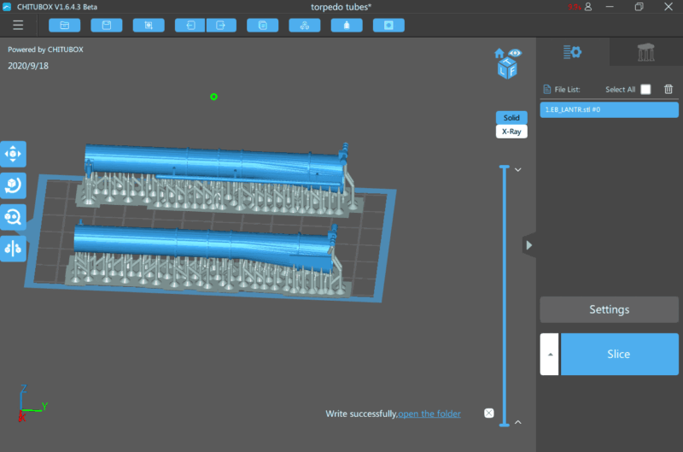Click the Copy model toolbar icon
The height and width of the screenshot is (452, 683).
263,26
